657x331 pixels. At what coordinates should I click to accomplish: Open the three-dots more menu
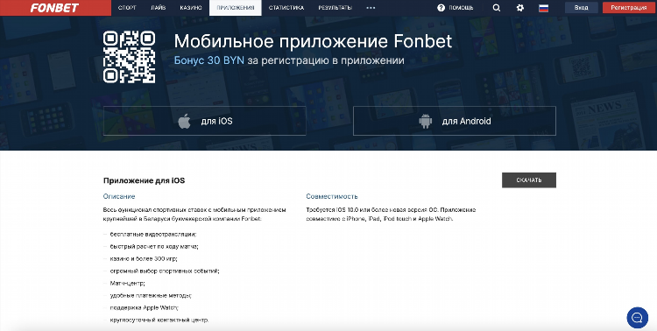click(371, 8)
